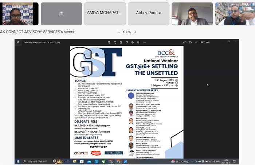Click the screen-share title ending in SERVICES's screen
255x165 pixels.
pyautogui.click(x=38, y=32)
